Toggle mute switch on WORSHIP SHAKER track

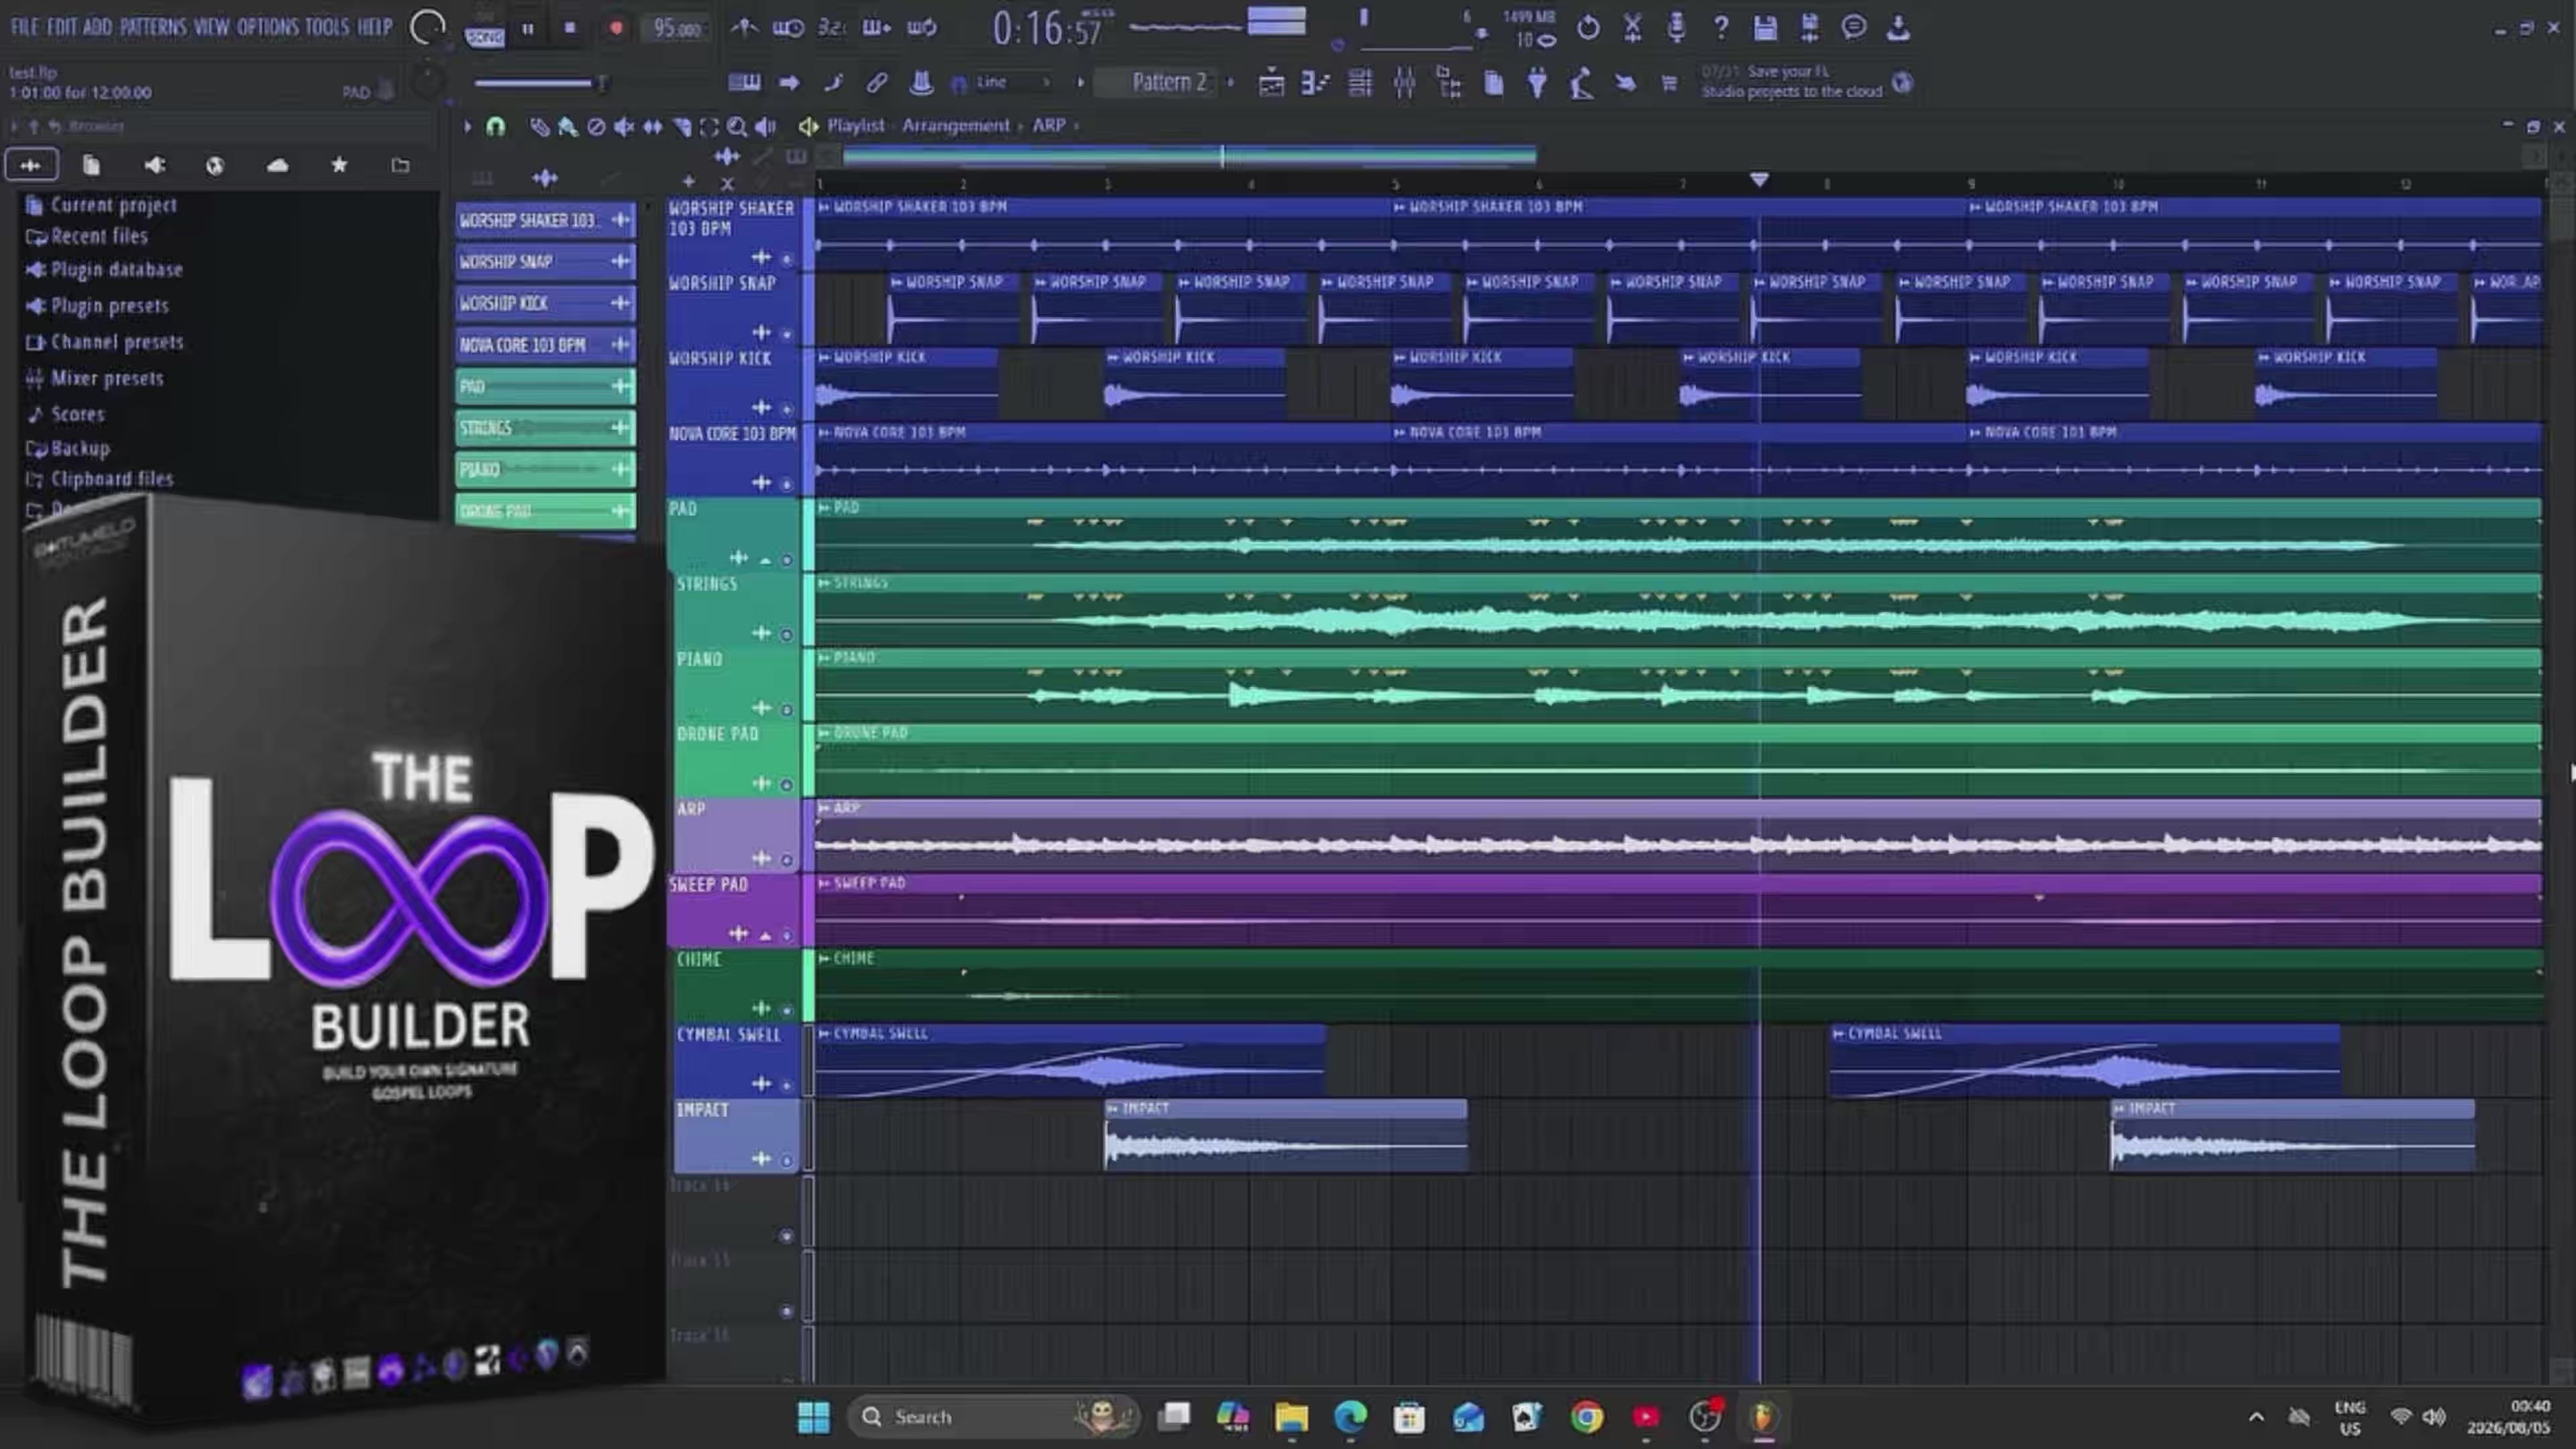tap(786, 260)
